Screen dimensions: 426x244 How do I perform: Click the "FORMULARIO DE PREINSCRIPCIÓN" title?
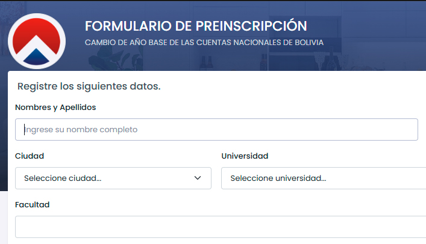click(196, 26)
